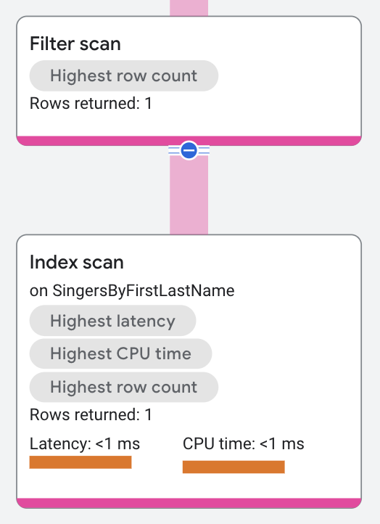Click the orange Latency bar

click(80, 462)
